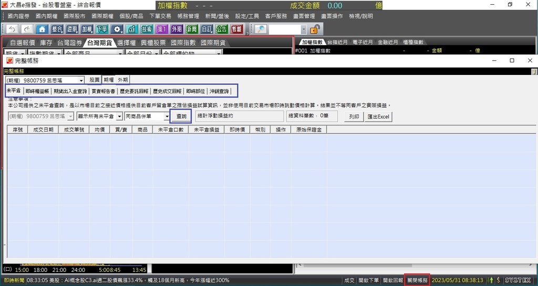Image resolution: width=538 pixels, height=286 pixels.
Task: Click the red 暫離 away icon
Action: [237, 29]
